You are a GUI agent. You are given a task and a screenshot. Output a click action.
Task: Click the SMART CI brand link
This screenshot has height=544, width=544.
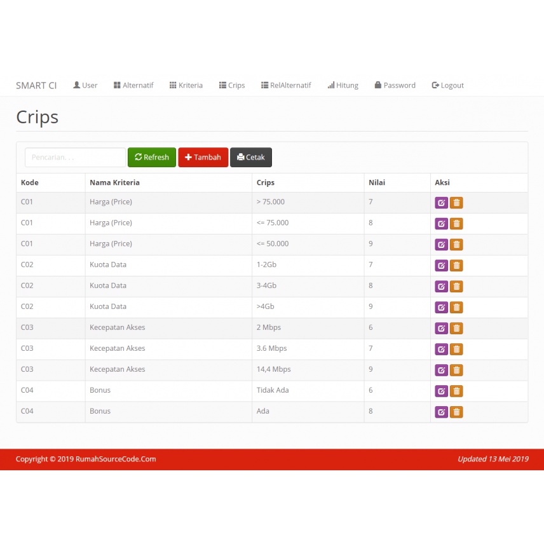pos(36,86)
